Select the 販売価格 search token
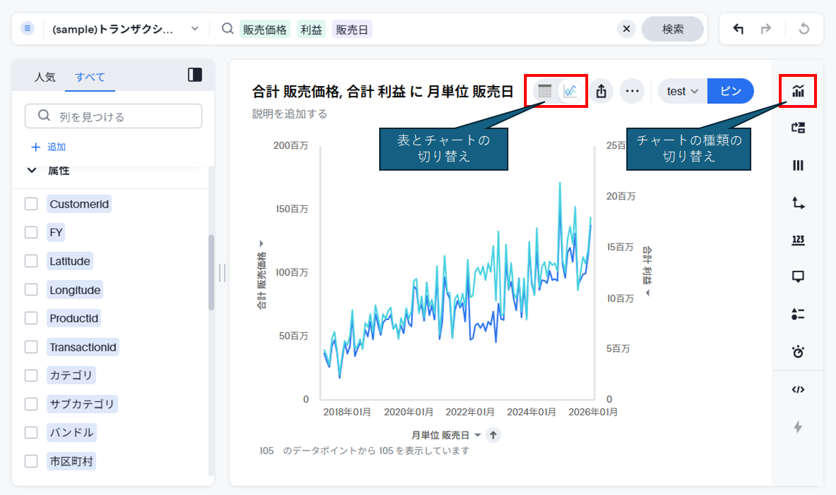Viewport: 836px width, 495px height. 265,30
